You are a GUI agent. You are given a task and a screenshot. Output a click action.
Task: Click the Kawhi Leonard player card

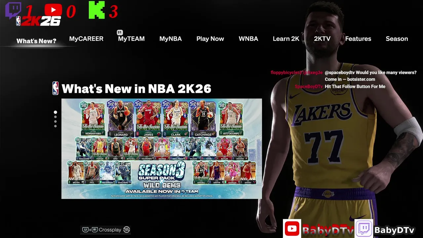pyautogui.click(x=121, y=119)
